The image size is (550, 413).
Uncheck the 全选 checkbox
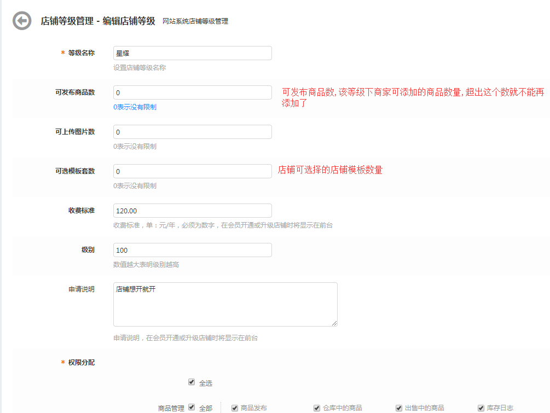point(192,382)
